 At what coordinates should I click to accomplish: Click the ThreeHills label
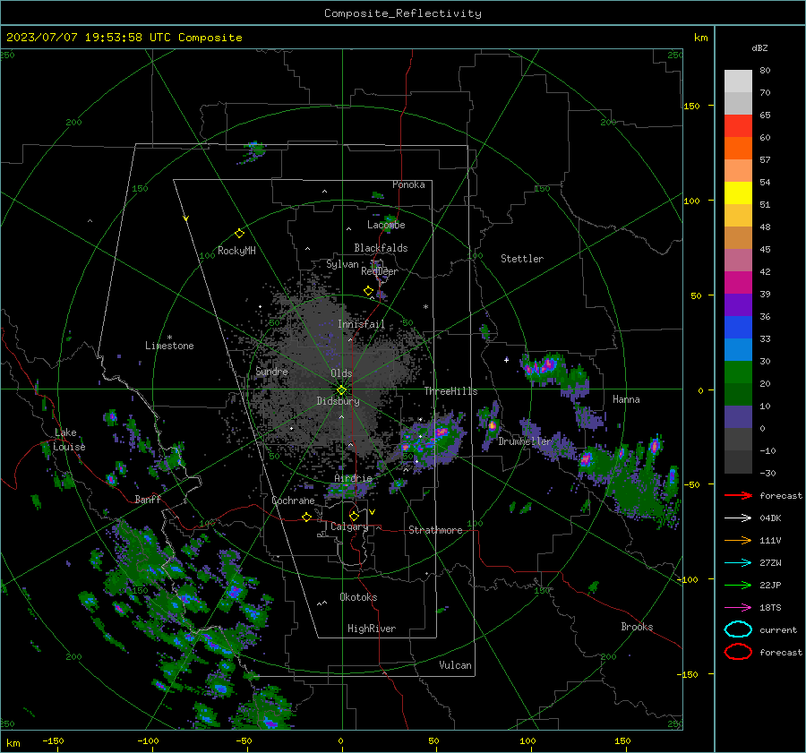point(450,391)
